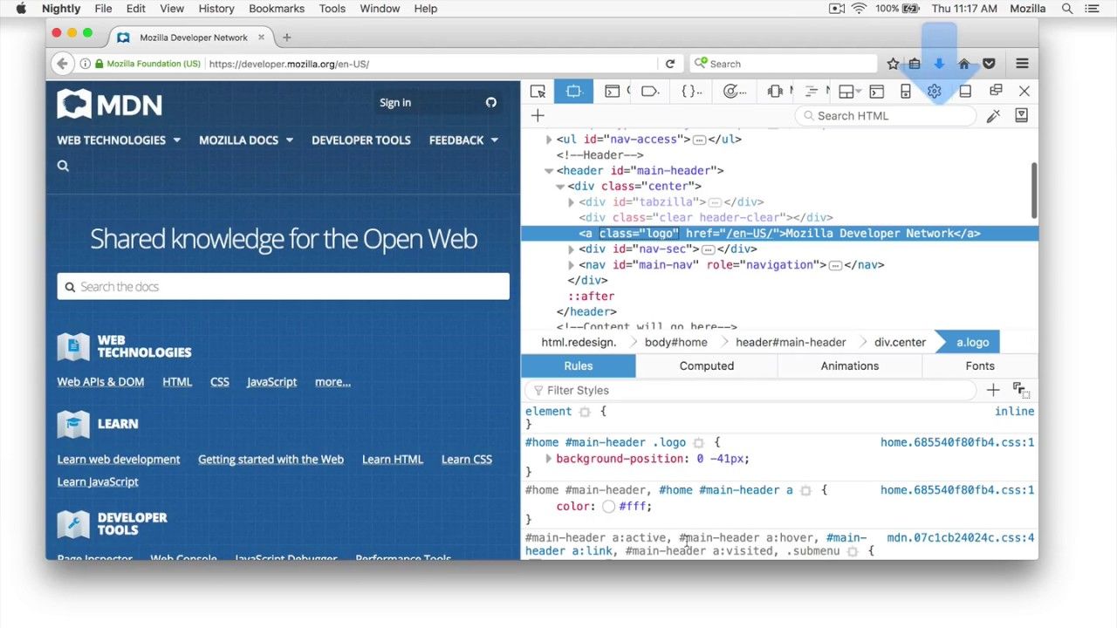Open the Learn web development link
The image size is (1117, 628).
[119, 460]
